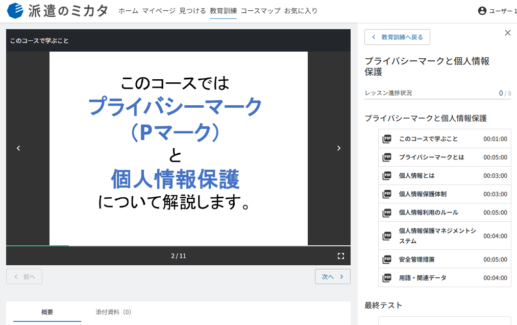Open the 見つける menu item
Image resolution: width=517 pixels, height=325 pixels.
pyautogui.click(x=192, y=11)
